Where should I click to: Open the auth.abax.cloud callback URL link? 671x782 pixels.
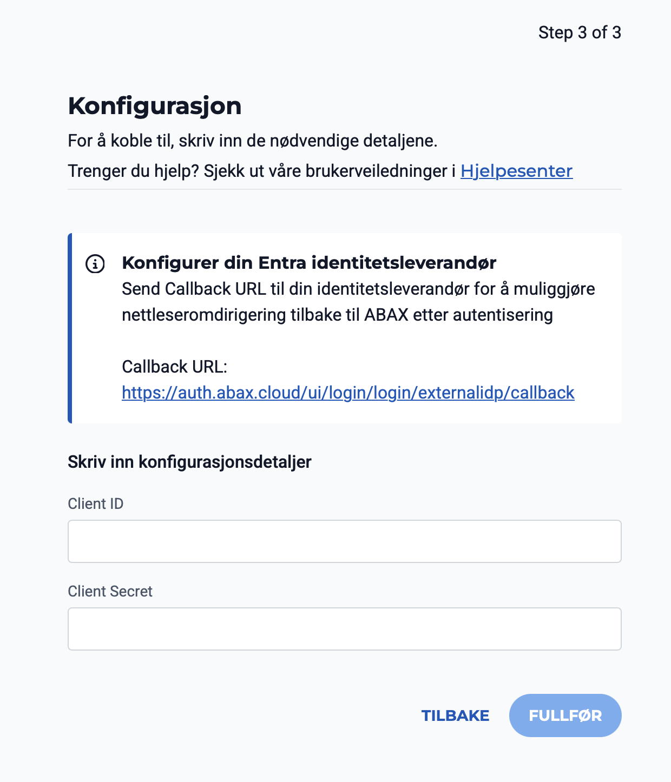pyautogui.click(x=348, y=393)
